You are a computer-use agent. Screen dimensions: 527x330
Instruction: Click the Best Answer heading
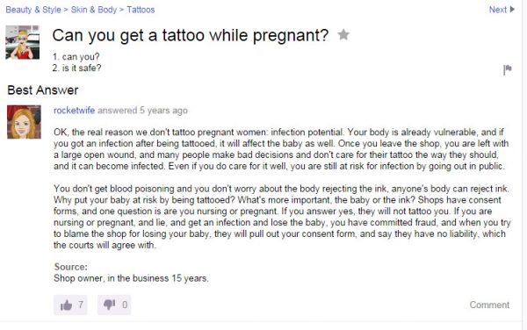coord(43,90)
